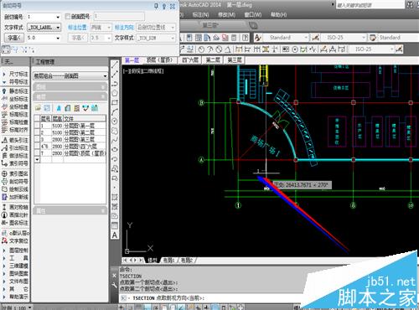Tick the checkbox for floor row 1

click(x=37, y=126)
